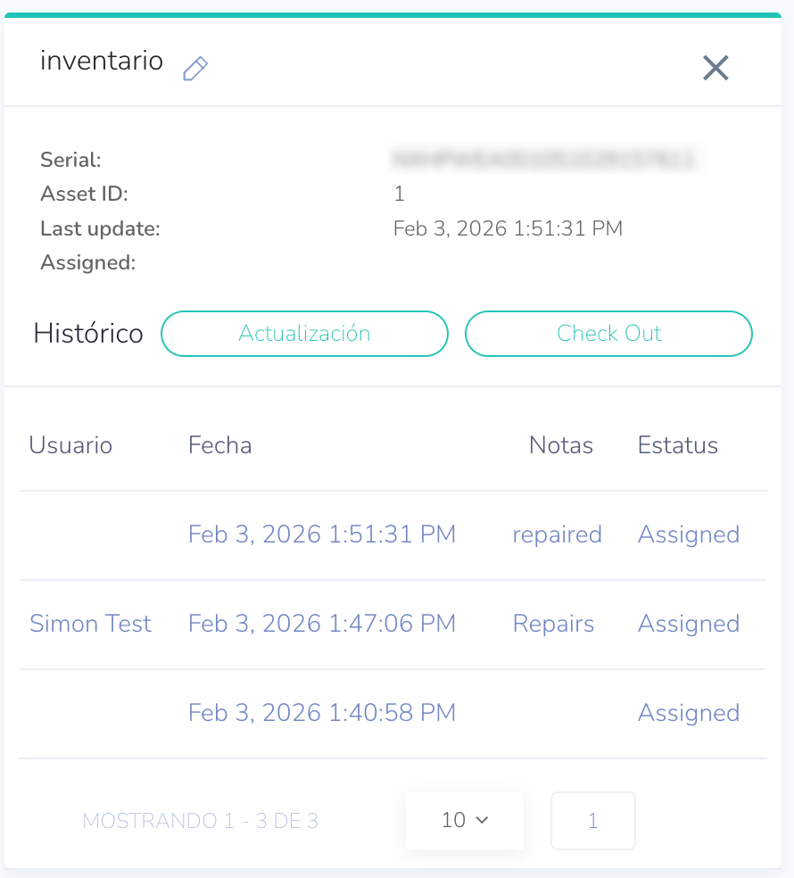Click Assigned status in the Simon Test row
This screenshot has width=794, height=878.
689,624
